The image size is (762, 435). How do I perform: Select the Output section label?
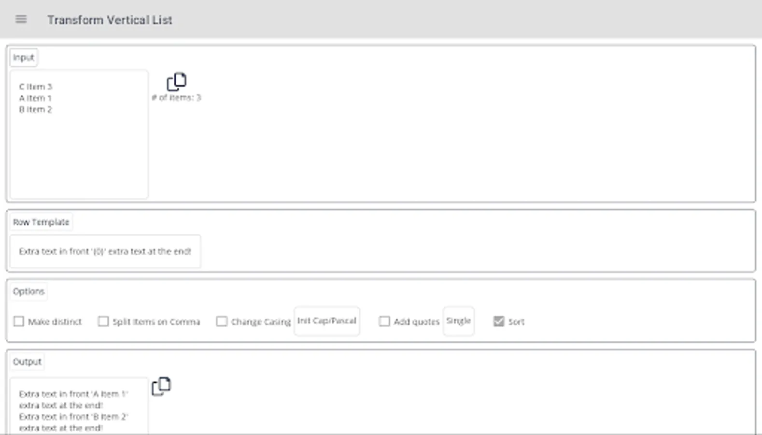click(x=28, y=362)
